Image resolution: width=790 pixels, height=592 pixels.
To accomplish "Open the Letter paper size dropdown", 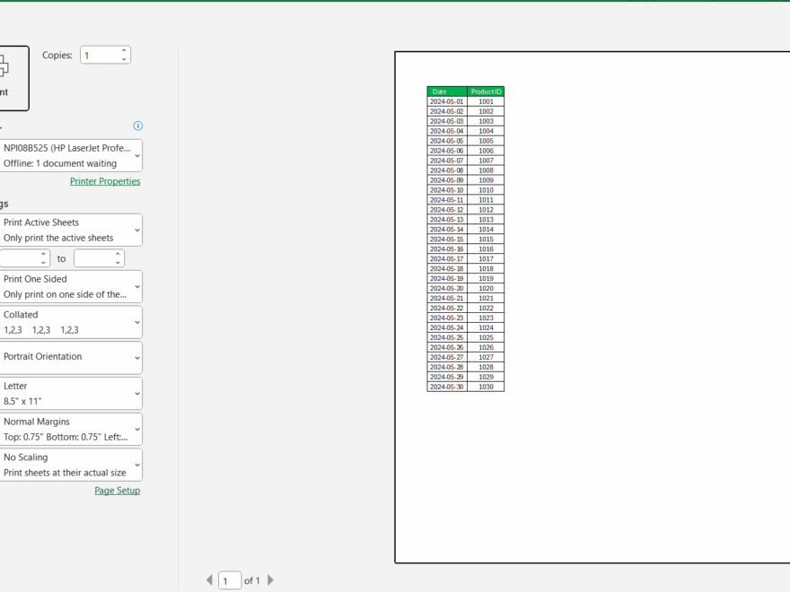I will point(72,393).
